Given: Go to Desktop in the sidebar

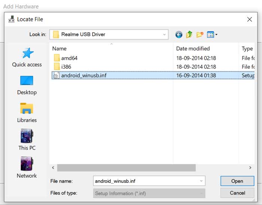Looking at the screenshot, I should (27, 85).
